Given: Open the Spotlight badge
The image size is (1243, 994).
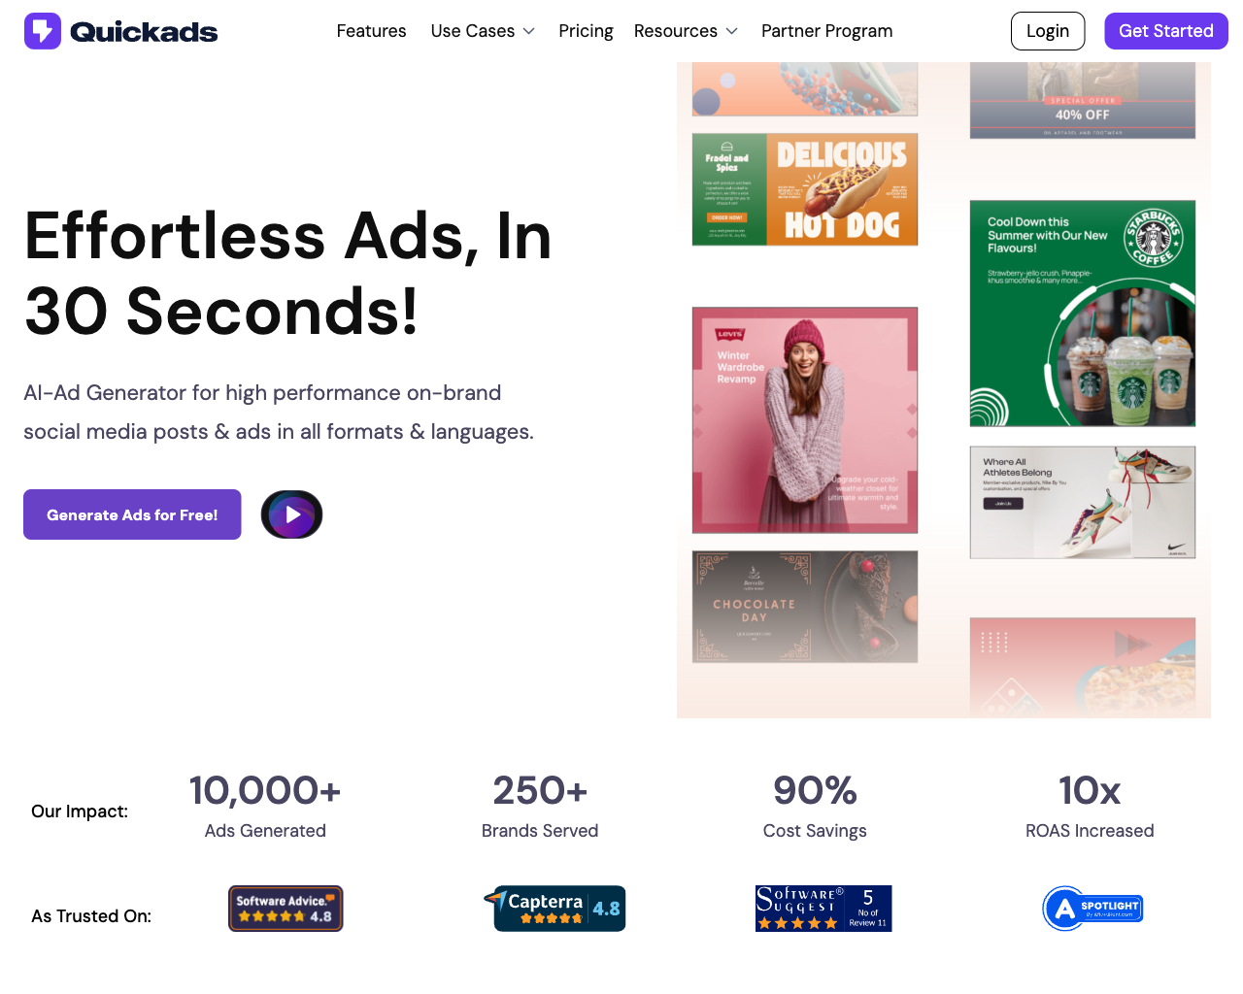Looking at the screenshot, I should pyautogui.click(x=1092, y=909).
